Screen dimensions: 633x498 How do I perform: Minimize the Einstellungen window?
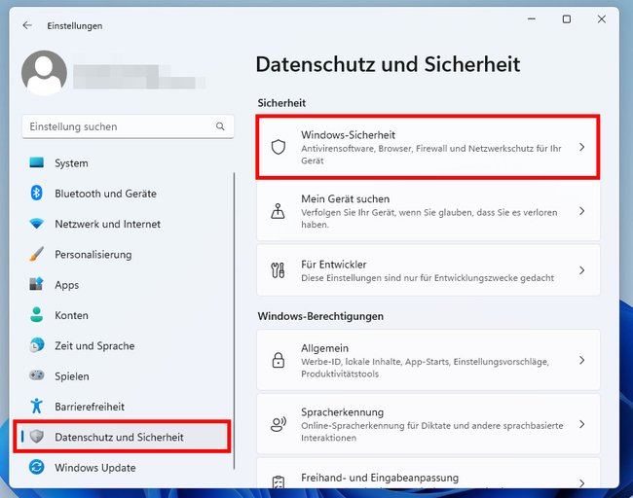pos(532,18)
